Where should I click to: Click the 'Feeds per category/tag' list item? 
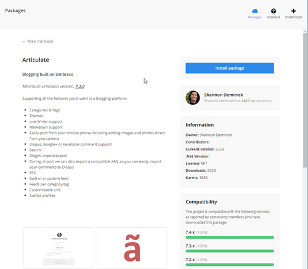pos(49,184)
